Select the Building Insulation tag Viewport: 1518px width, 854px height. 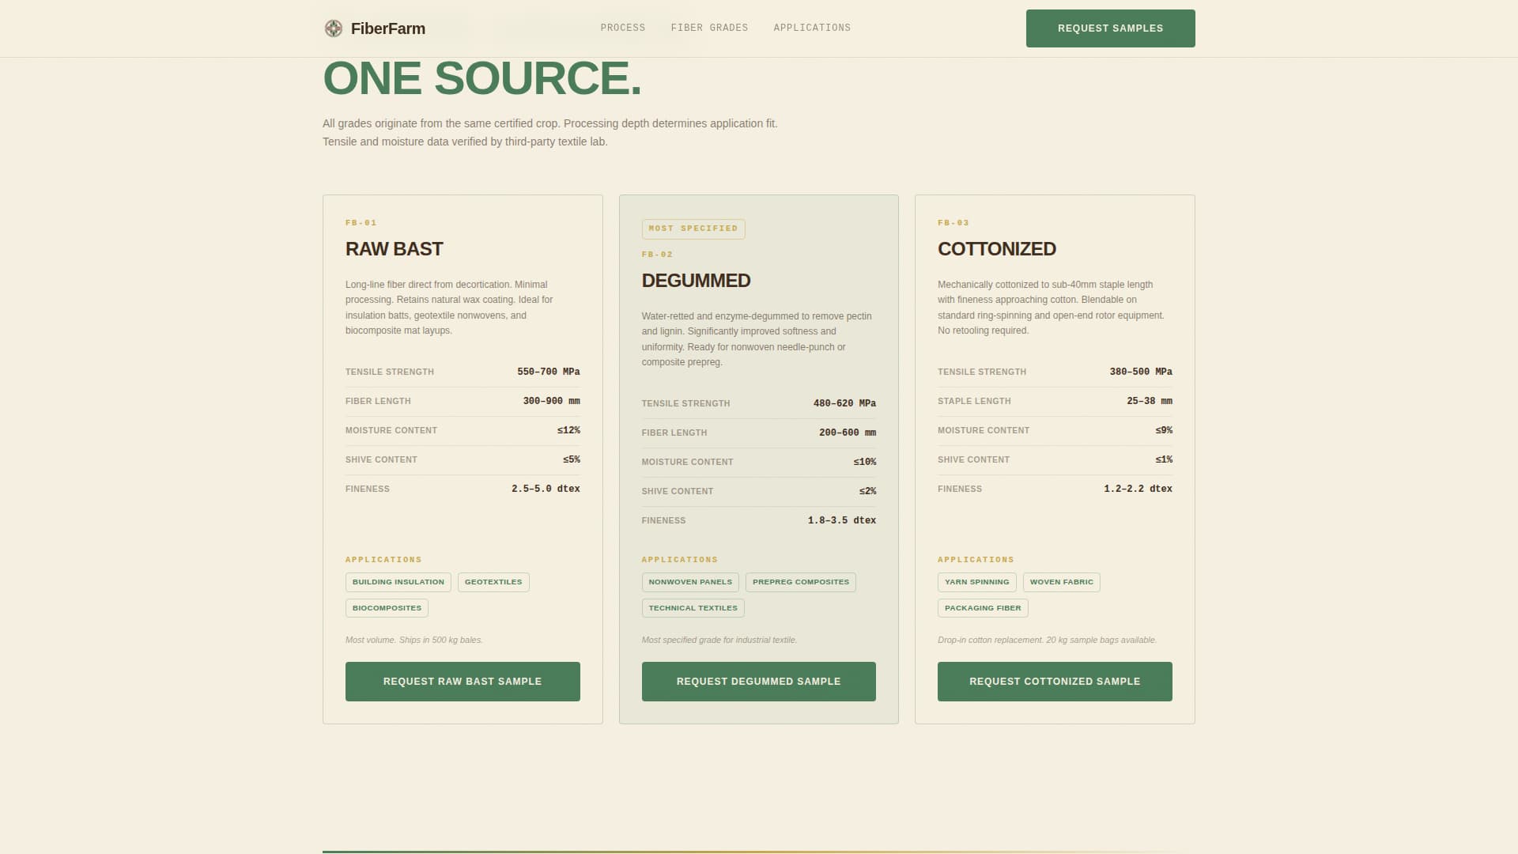point(398,582)
